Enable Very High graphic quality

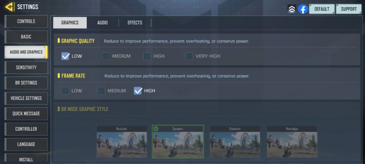(189, 56)
